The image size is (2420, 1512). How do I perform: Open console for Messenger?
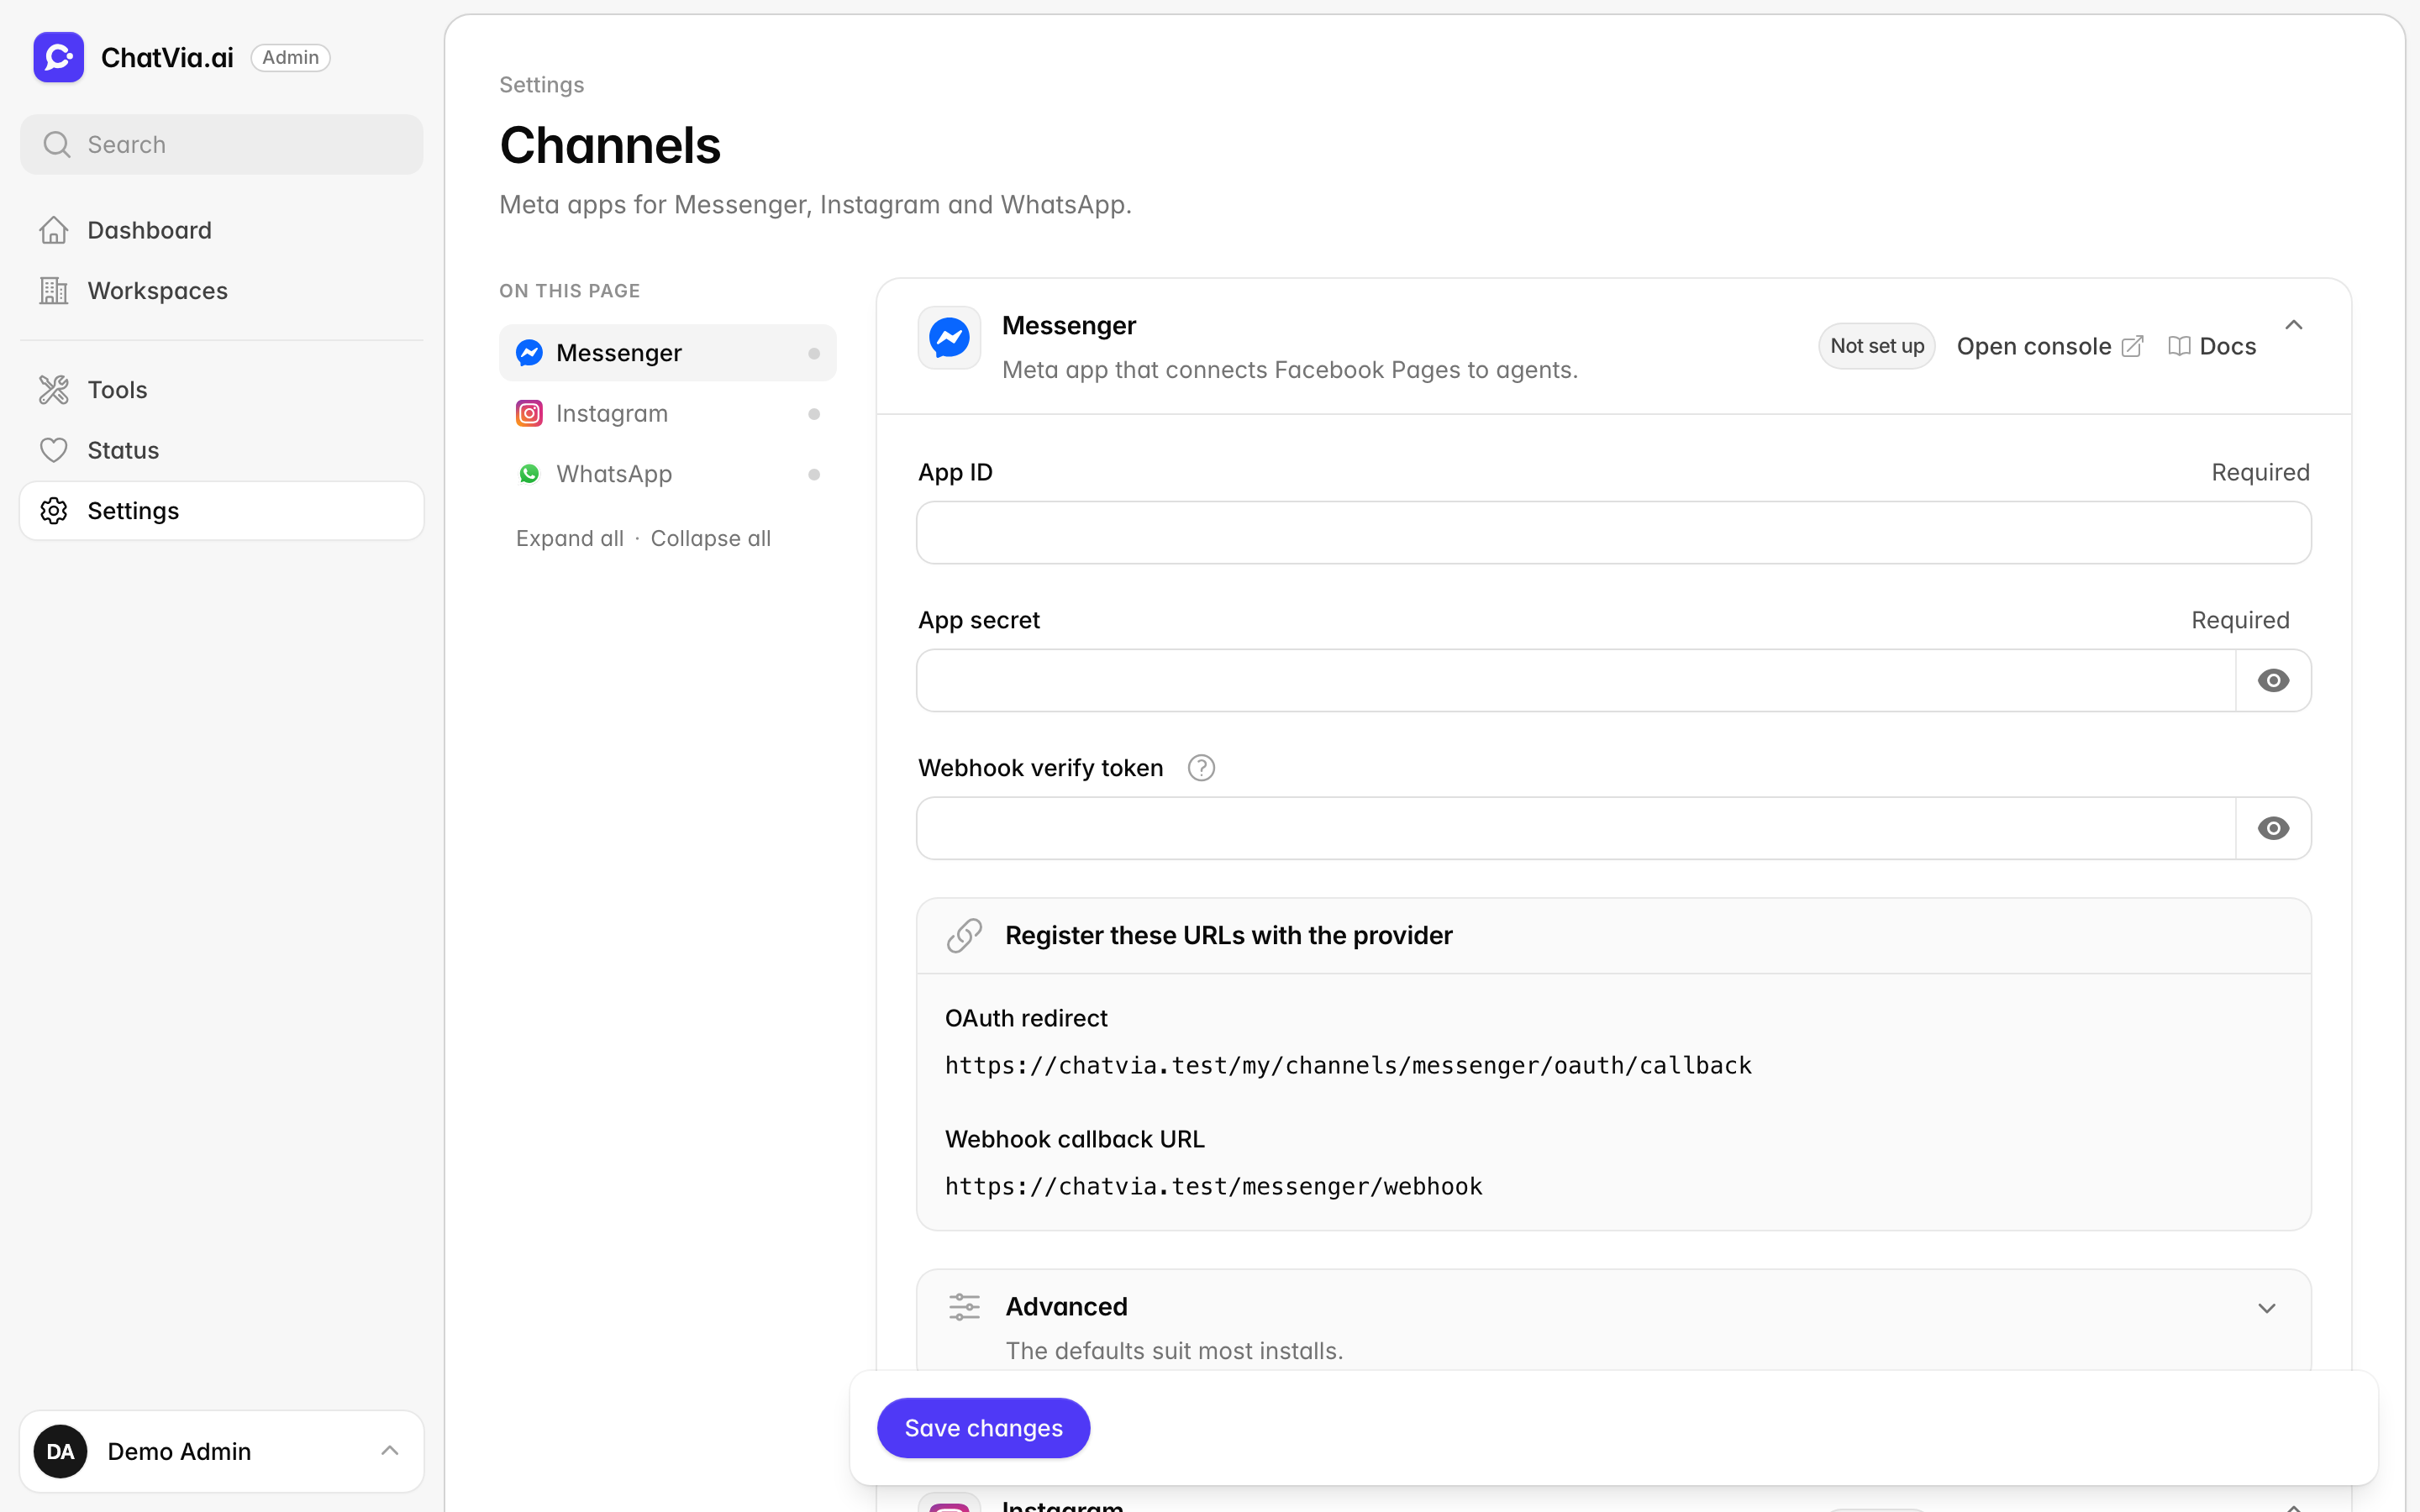[2049, 346]
